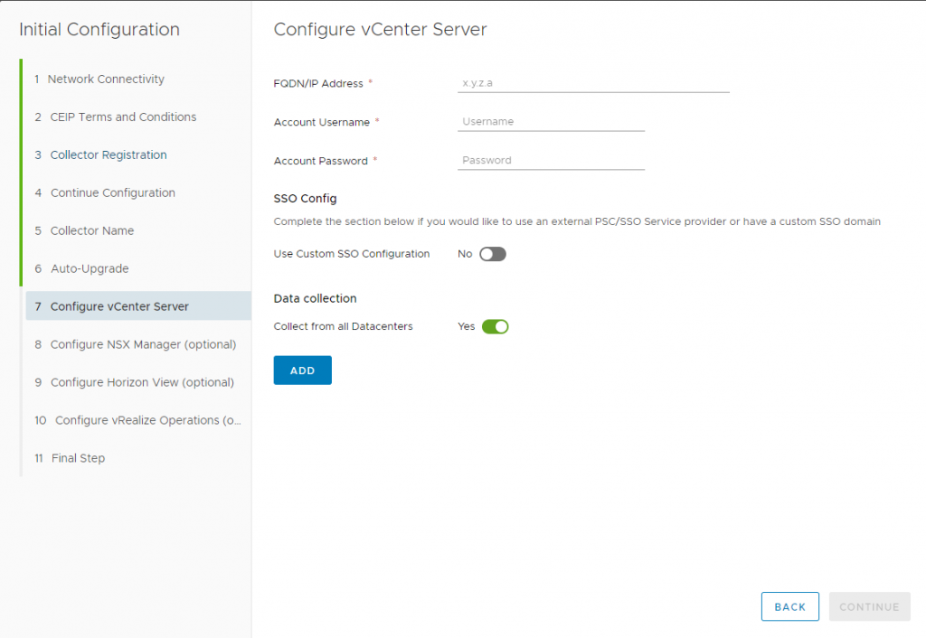Click the 'SSO Config' heading text
The image size is (926, 638).
tap(305, 198)
